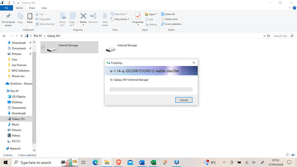Screen dimensions: 297x167
Task: Expand the Open button dropdown arrow
Action: click(156, 14)
